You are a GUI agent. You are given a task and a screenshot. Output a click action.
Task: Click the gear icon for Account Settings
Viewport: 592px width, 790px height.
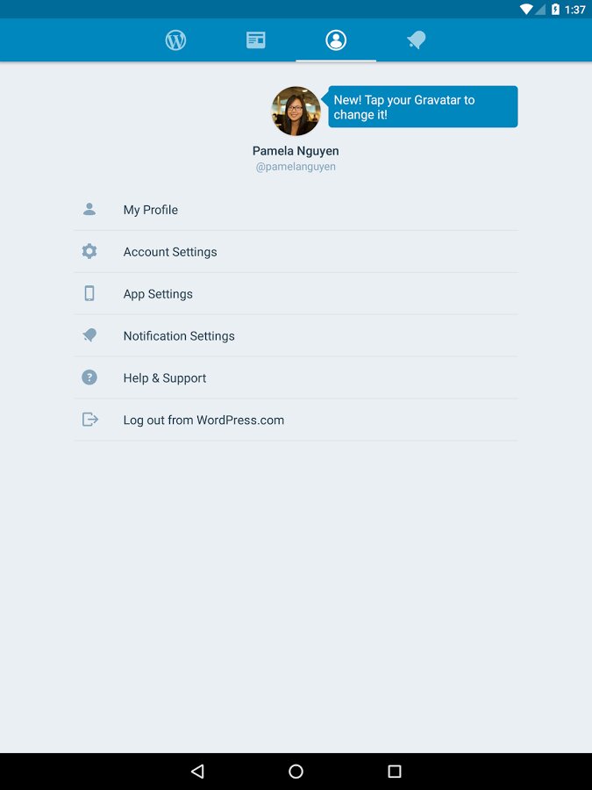pyautogui.click(x=89, y=252)
